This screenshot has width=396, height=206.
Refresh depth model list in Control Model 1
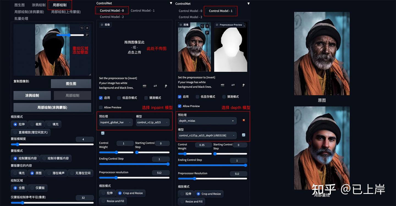pos(243,135)
